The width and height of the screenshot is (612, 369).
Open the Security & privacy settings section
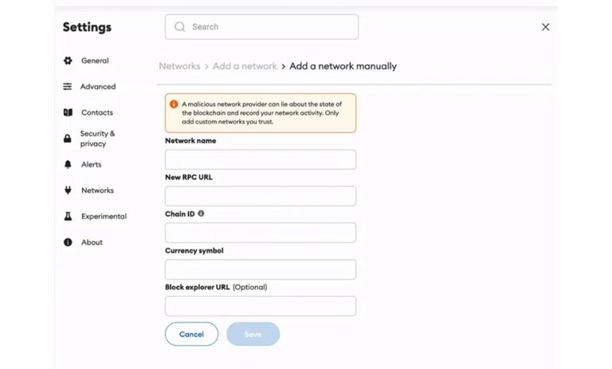point(97,139)
